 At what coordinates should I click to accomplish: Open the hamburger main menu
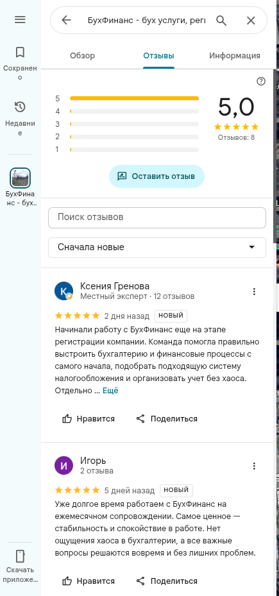[x=20, y=19]
